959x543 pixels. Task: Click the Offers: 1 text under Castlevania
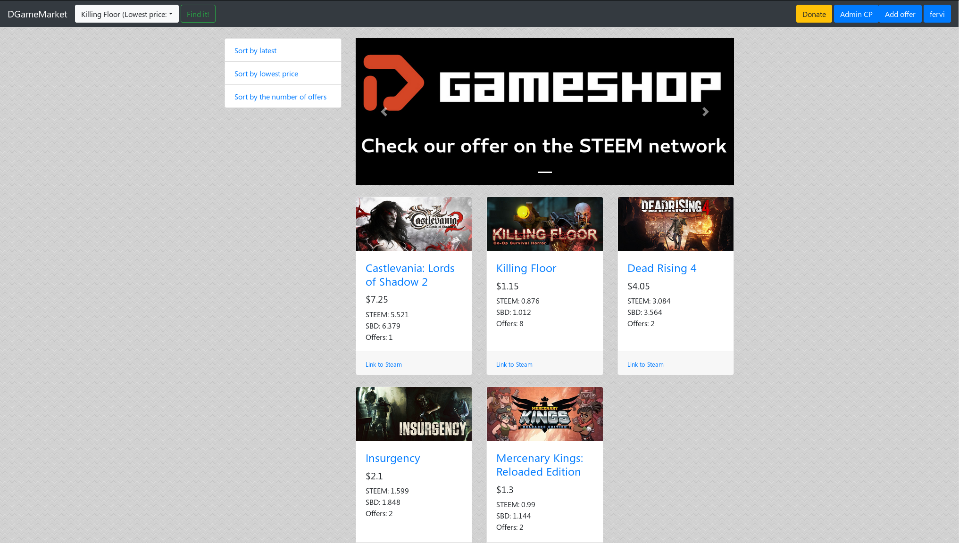pyautogui.click(x=379, y=337)
